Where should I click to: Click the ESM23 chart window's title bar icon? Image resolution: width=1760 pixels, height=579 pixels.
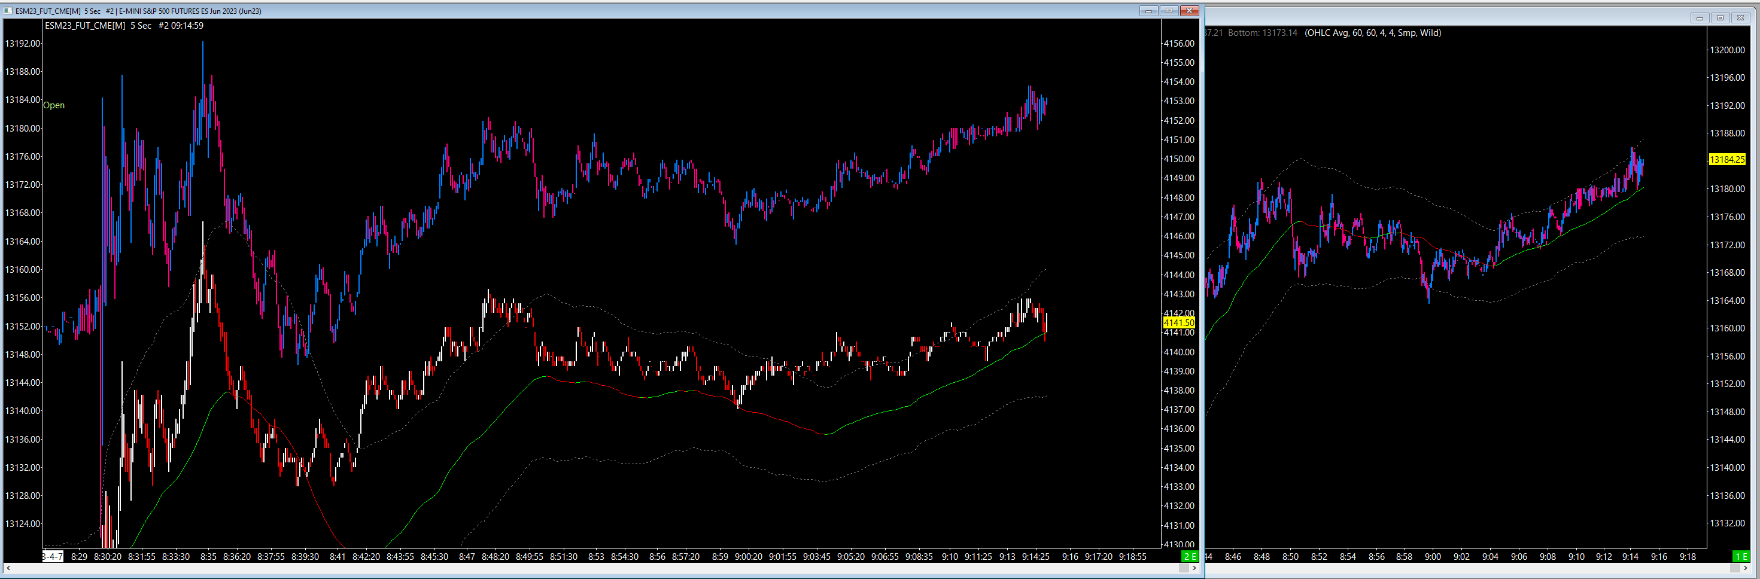point(8,11)
